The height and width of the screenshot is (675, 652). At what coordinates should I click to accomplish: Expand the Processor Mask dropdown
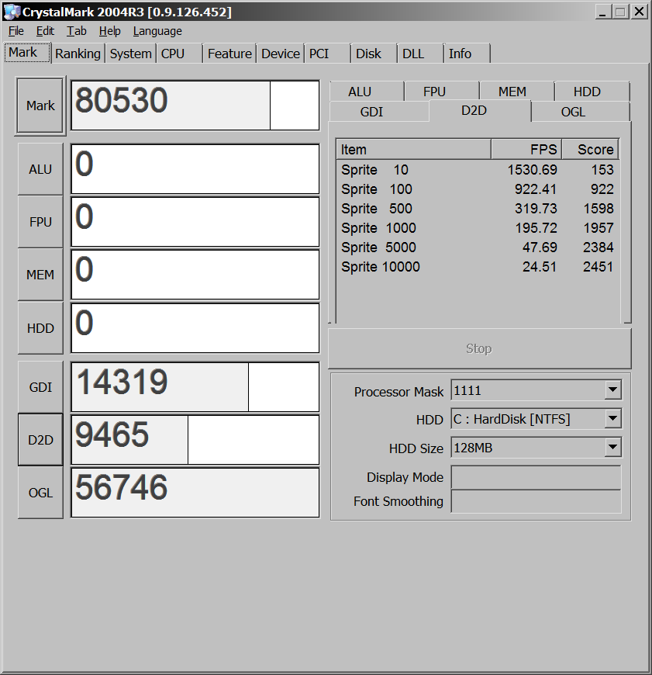pos(612,391)
